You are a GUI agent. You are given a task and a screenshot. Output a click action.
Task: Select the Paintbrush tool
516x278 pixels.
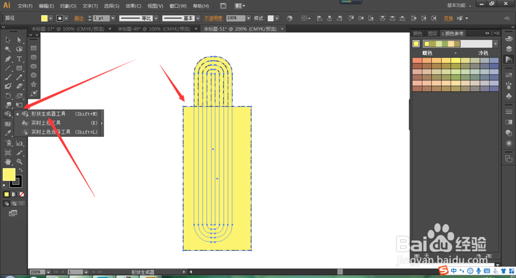pos(8,77)
